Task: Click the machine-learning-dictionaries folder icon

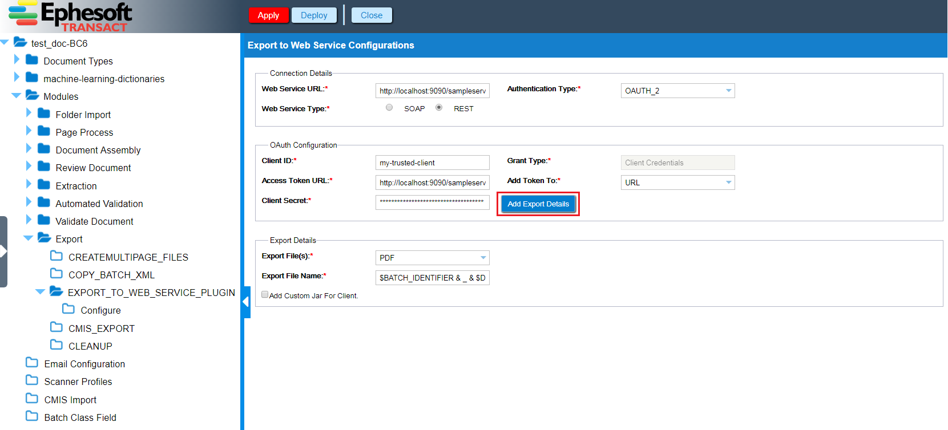Action: pyautogui.click(x=32, y=78)
